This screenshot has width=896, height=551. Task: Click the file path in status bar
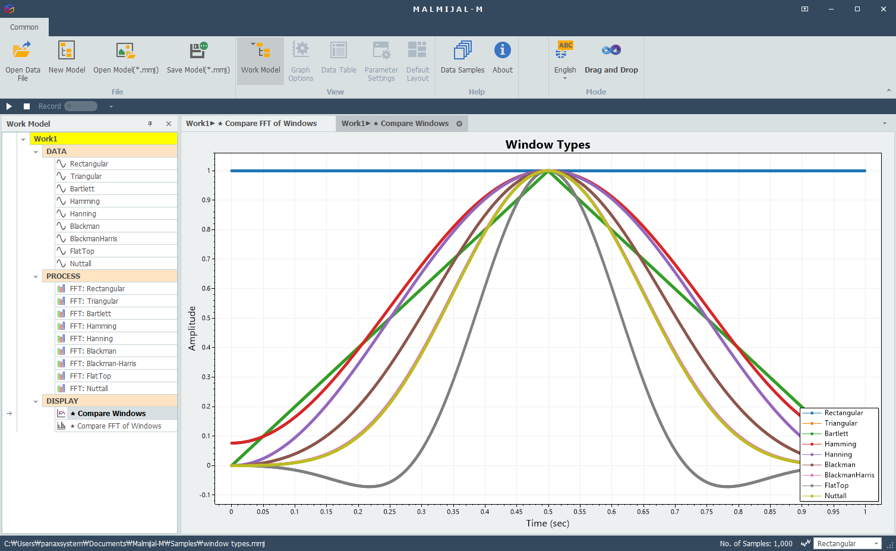[x=134, y=543]
